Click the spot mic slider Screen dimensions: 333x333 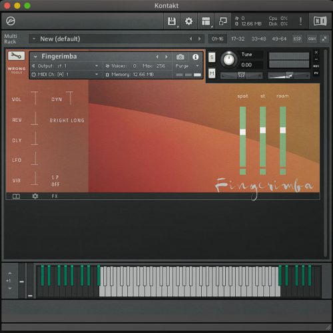242,137
